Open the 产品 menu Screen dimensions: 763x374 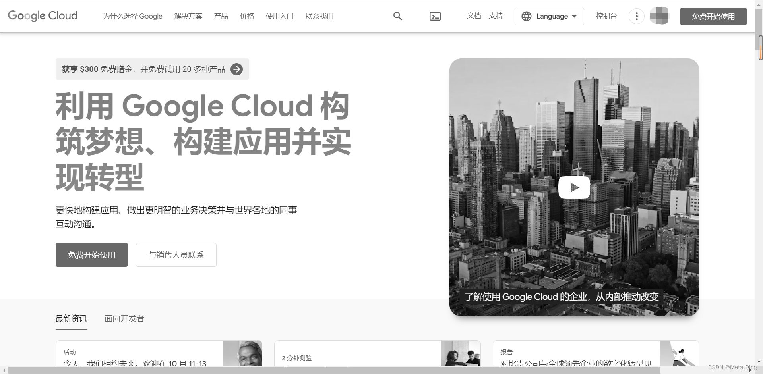(221, 16)
